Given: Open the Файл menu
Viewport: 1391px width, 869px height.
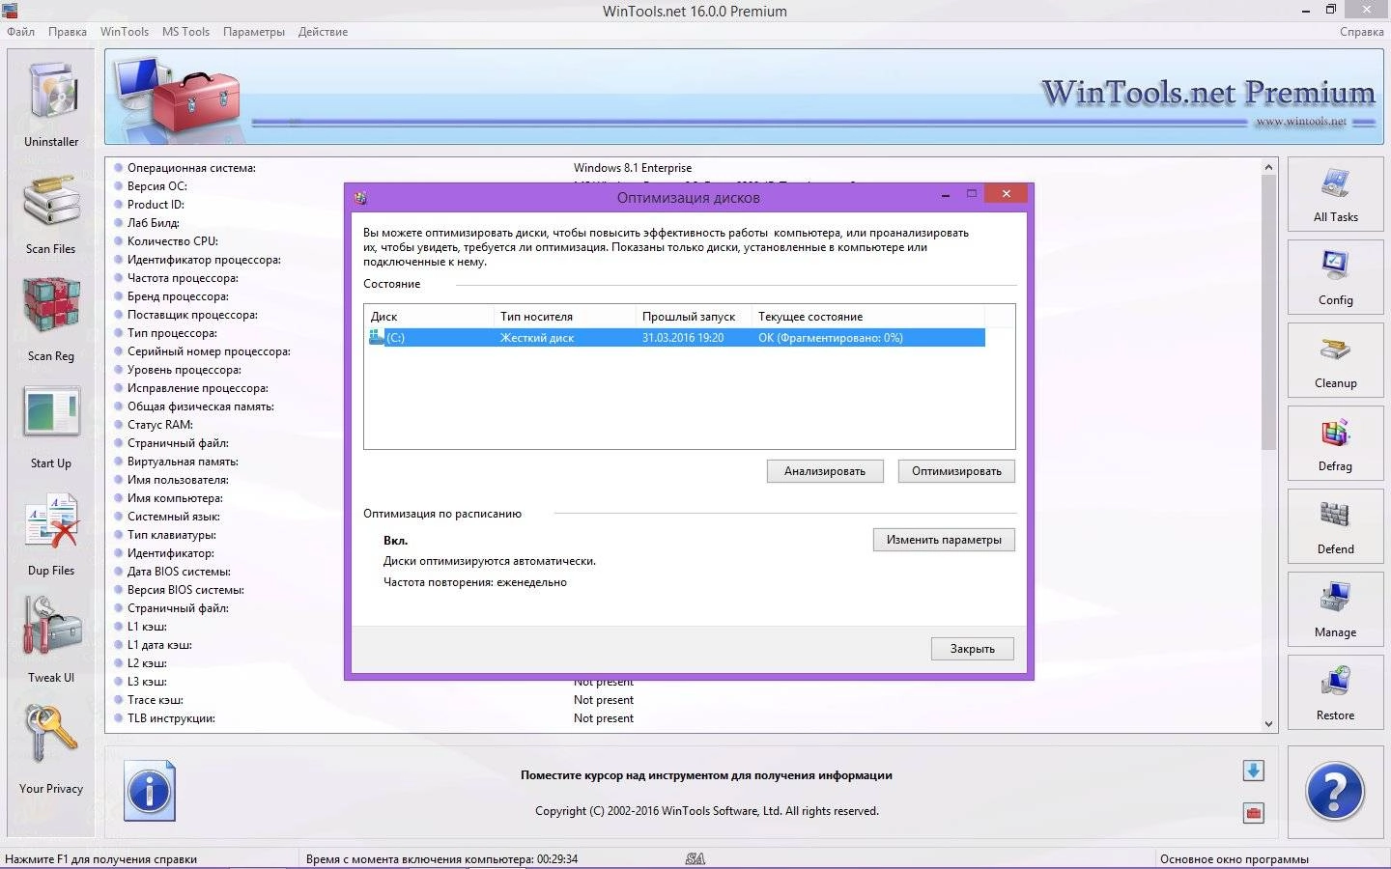Looking at the screenshot, I should [x=21, y=32].
